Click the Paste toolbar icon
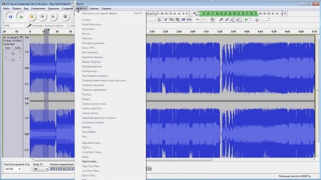 pyautogui.click(x=178, y=19)
